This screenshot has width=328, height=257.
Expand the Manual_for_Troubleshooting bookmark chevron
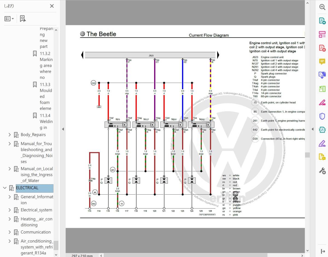tap(10, 144)
